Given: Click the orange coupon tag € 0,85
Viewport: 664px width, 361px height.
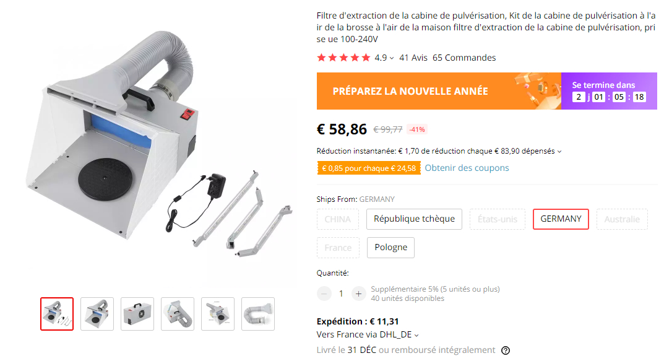Looking at the screenshot, I should point(369,168).
